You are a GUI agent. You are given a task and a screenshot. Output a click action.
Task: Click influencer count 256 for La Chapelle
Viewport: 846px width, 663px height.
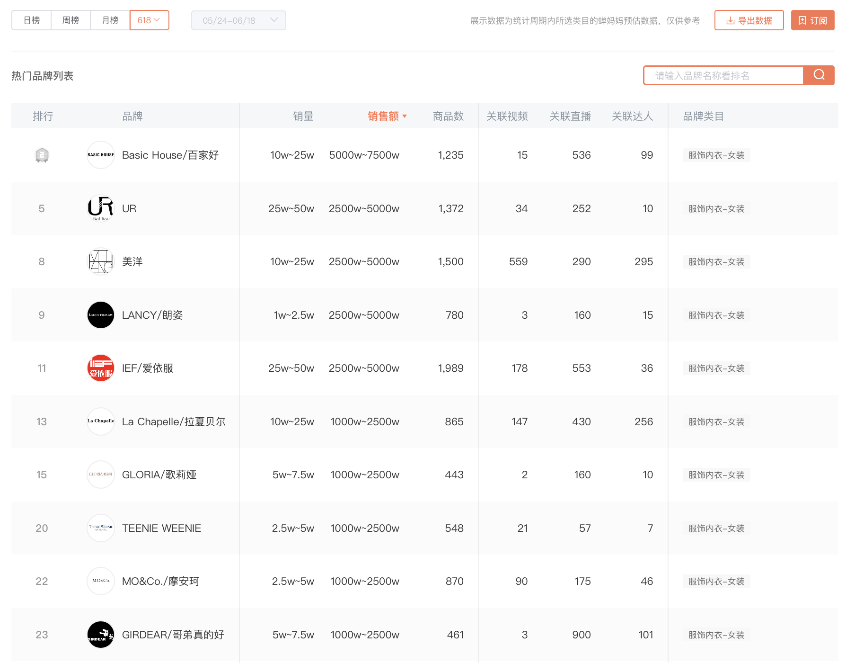643,421
